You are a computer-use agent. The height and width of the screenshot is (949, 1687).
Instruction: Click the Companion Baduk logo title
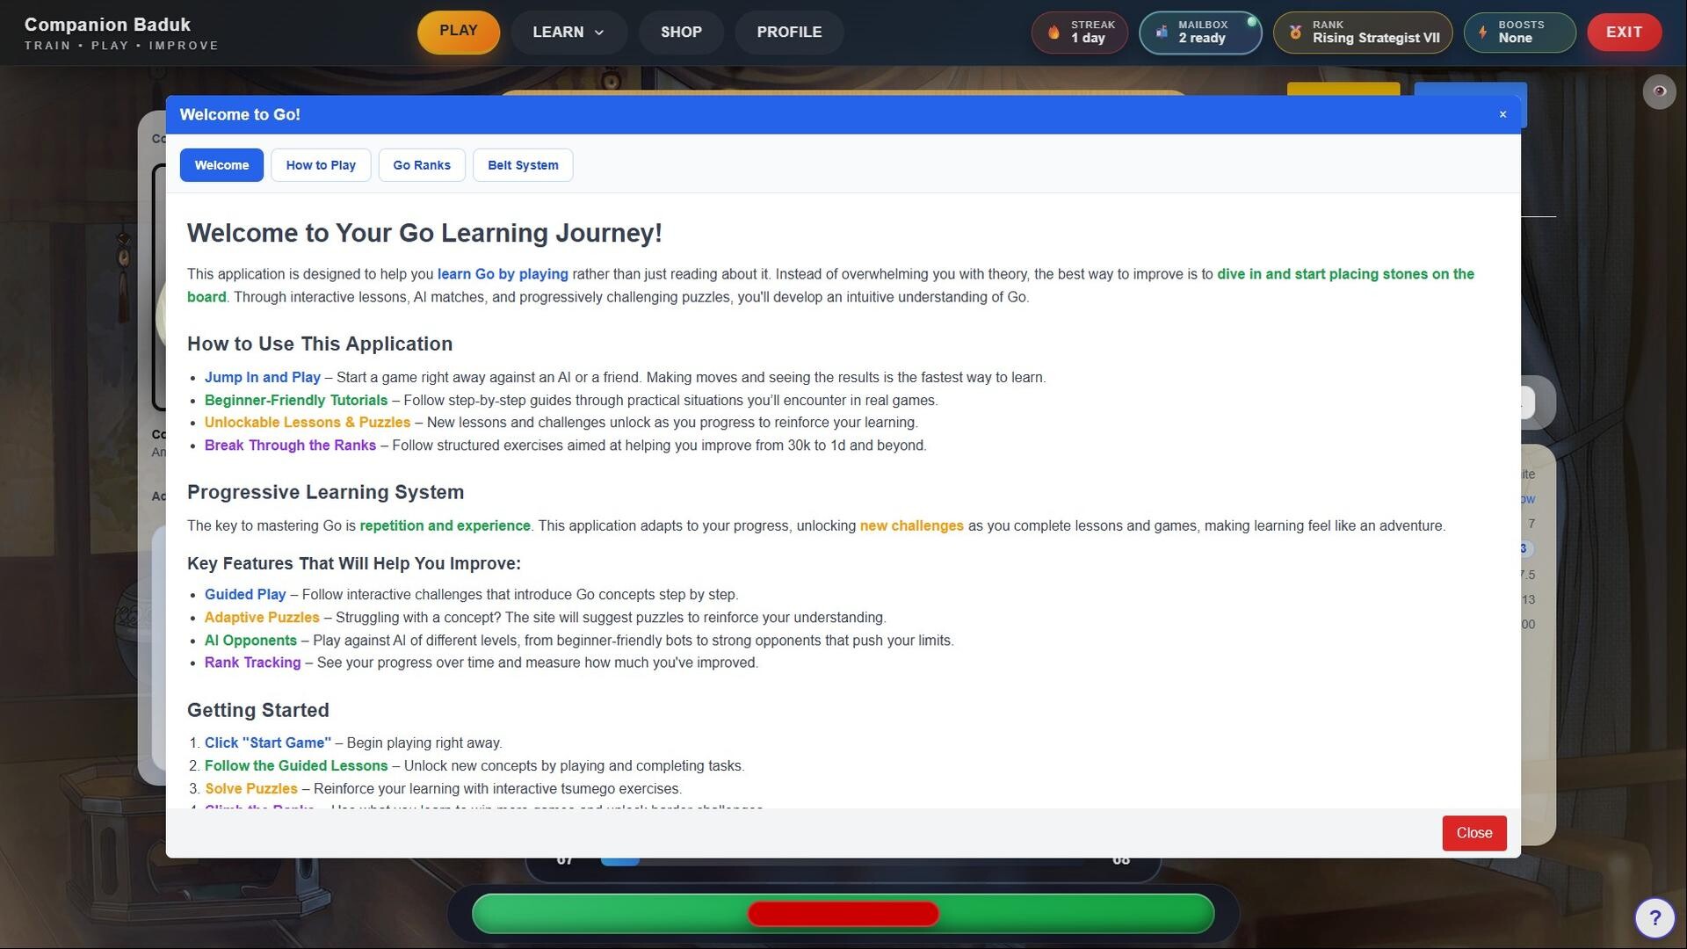107,25
